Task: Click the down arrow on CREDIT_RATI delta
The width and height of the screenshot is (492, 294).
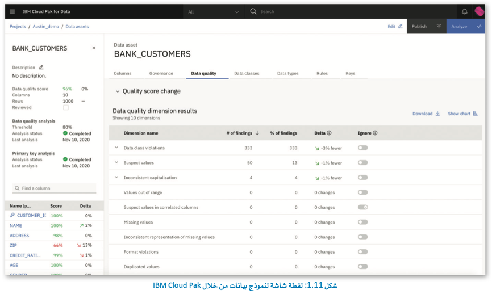Action: click(x=82, y=255)
